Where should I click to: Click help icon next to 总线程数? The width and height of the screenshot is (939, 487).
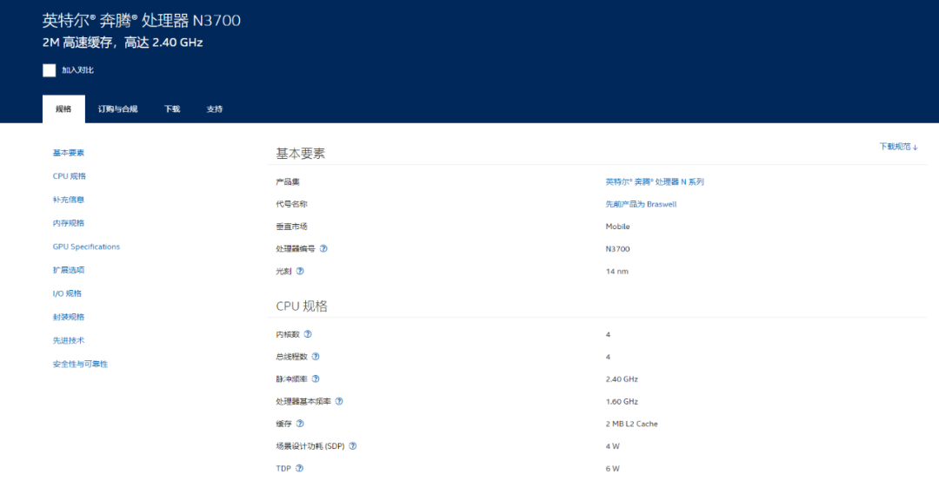[x=316, y=357]
